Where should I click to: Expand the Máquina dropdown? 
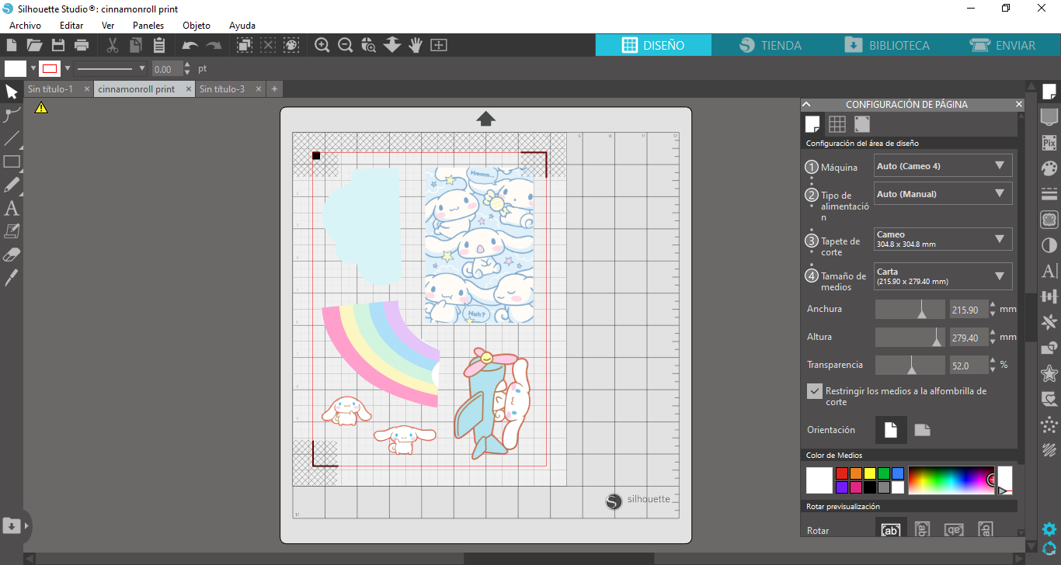point(943,166)
